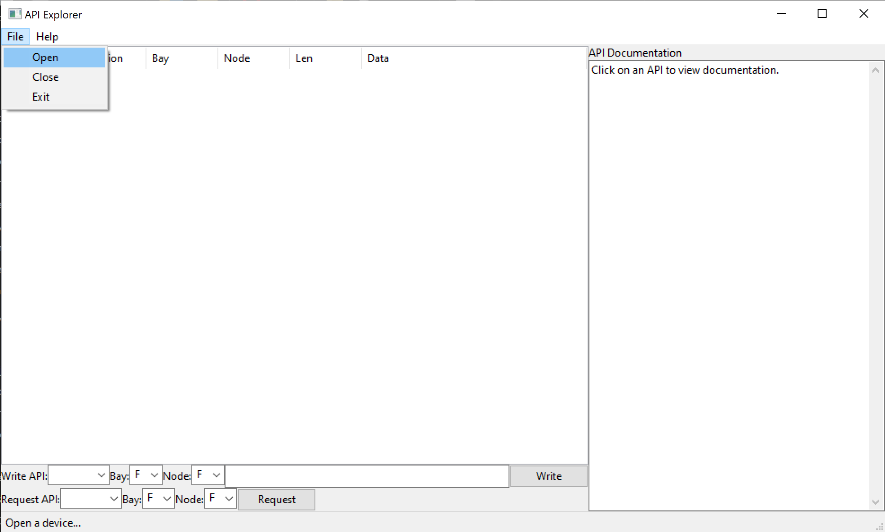Select Close from the File menu
Image resolution: width=885 pixels, height=532 pixels.
click(x=45, y=77)
